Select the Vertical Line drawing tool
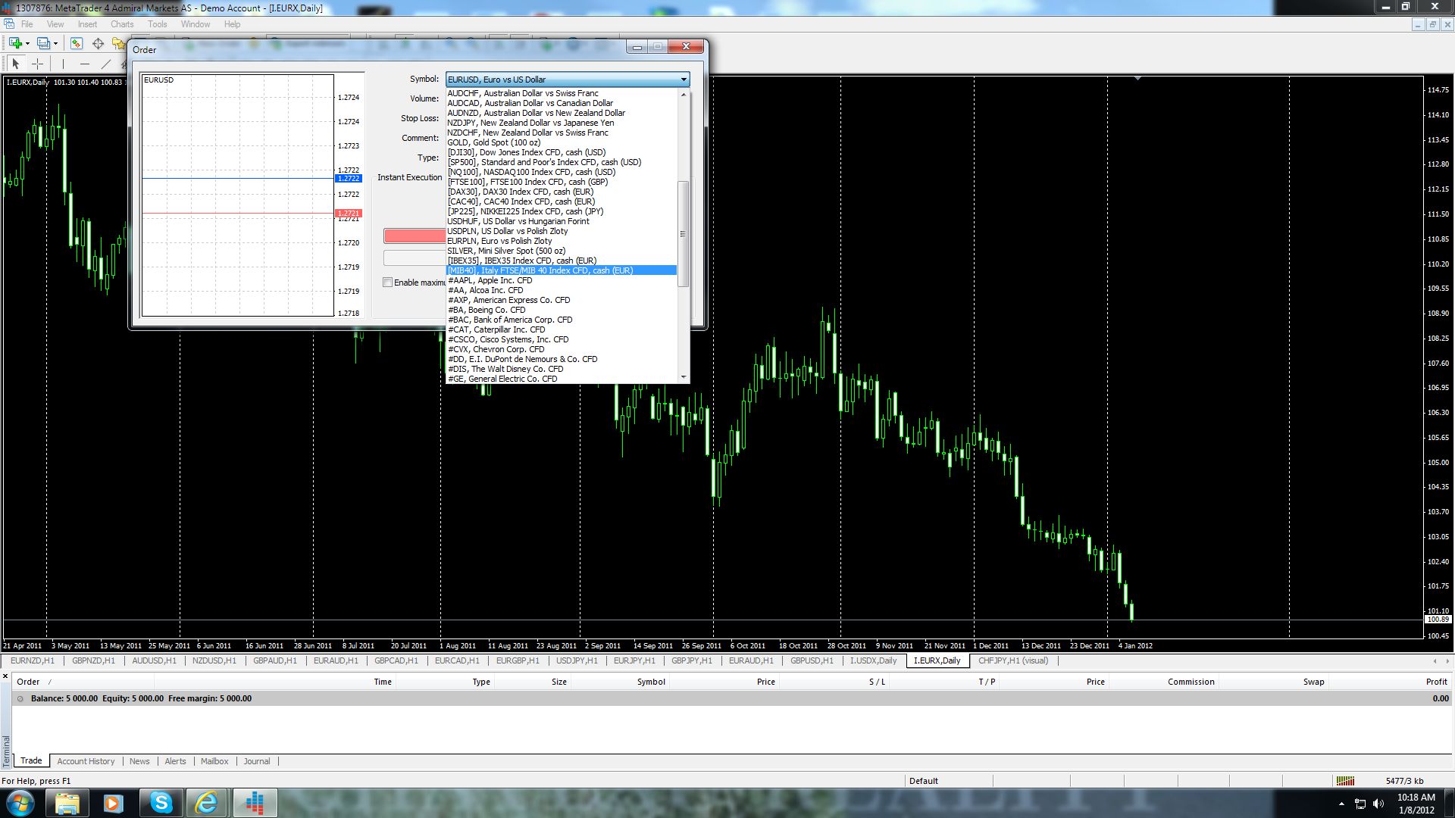The image size is (1455, 818). click(63, 64)
